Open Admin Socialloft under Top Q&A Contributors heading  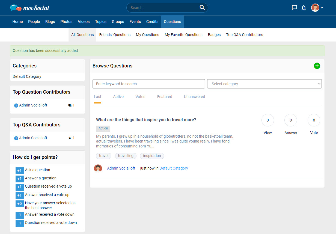(33, 138)
